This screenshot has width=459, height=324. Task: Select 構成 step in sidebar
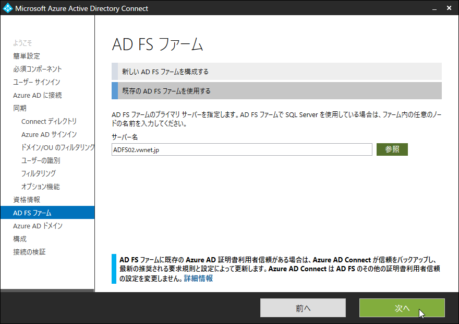[20, 239]
